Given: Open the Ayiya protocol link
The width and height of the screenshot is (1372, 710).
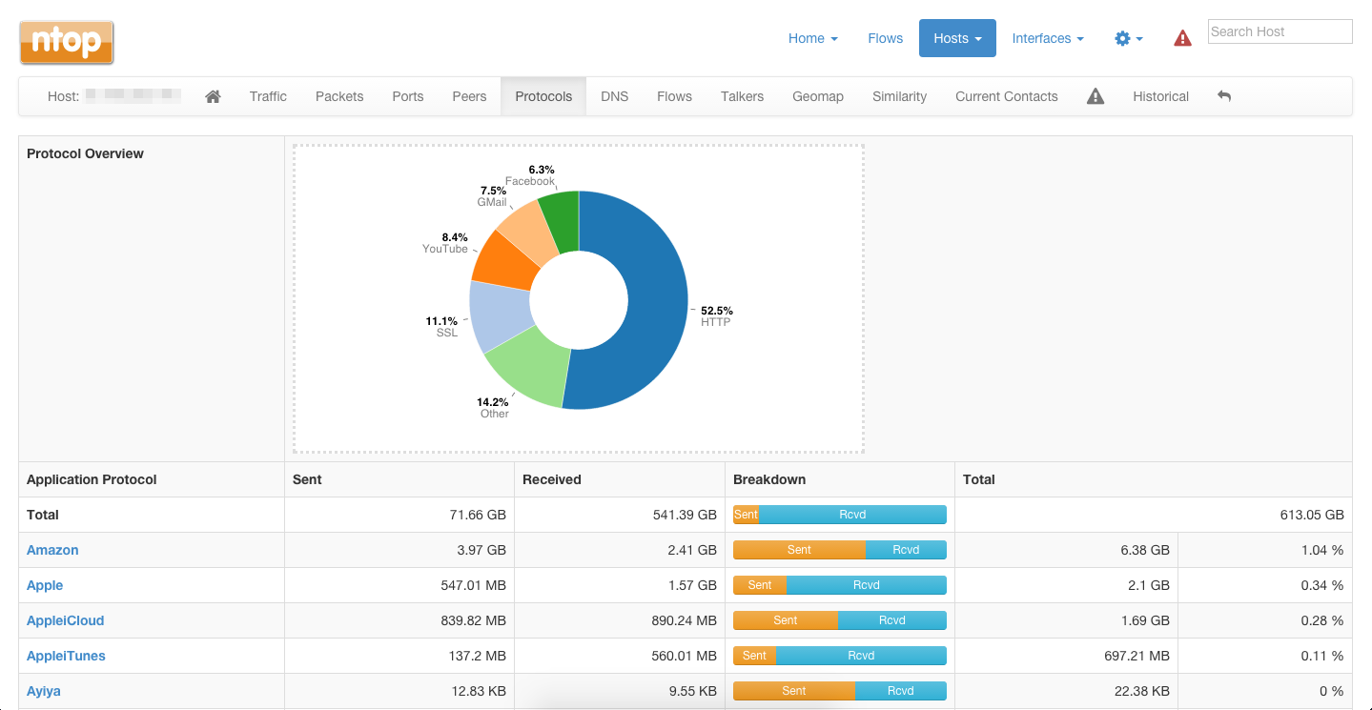Looking at the screenshot, I should point(44,691).
